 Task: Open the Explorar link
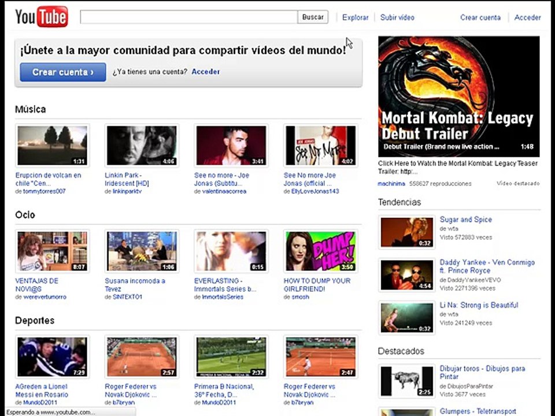coord(355,17)
